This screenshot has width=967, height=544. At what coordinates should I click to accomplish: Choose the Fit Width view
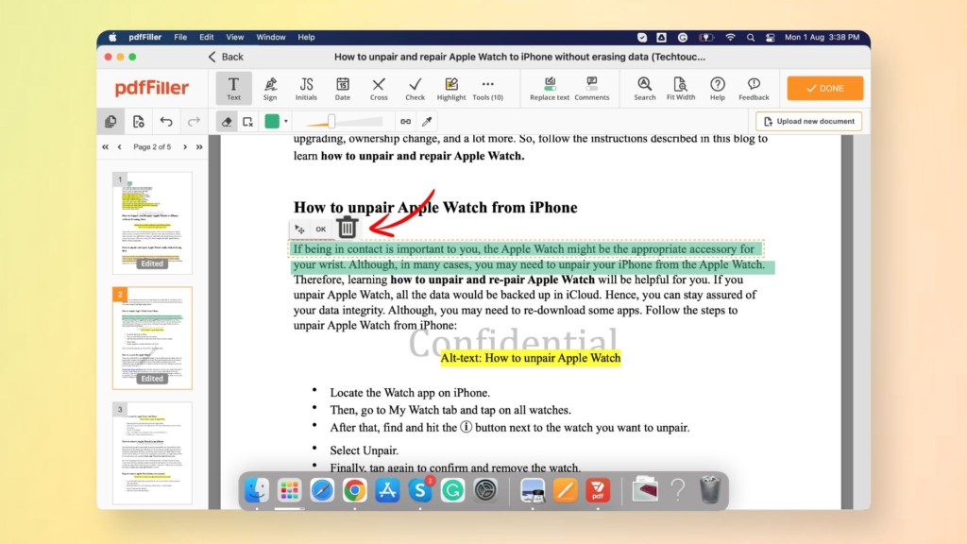tap(680, 88)
